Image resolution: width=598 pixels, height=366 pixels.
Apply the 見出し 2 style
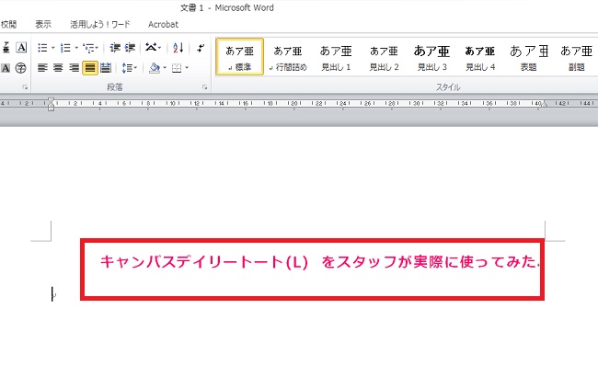tap(384, 56)
